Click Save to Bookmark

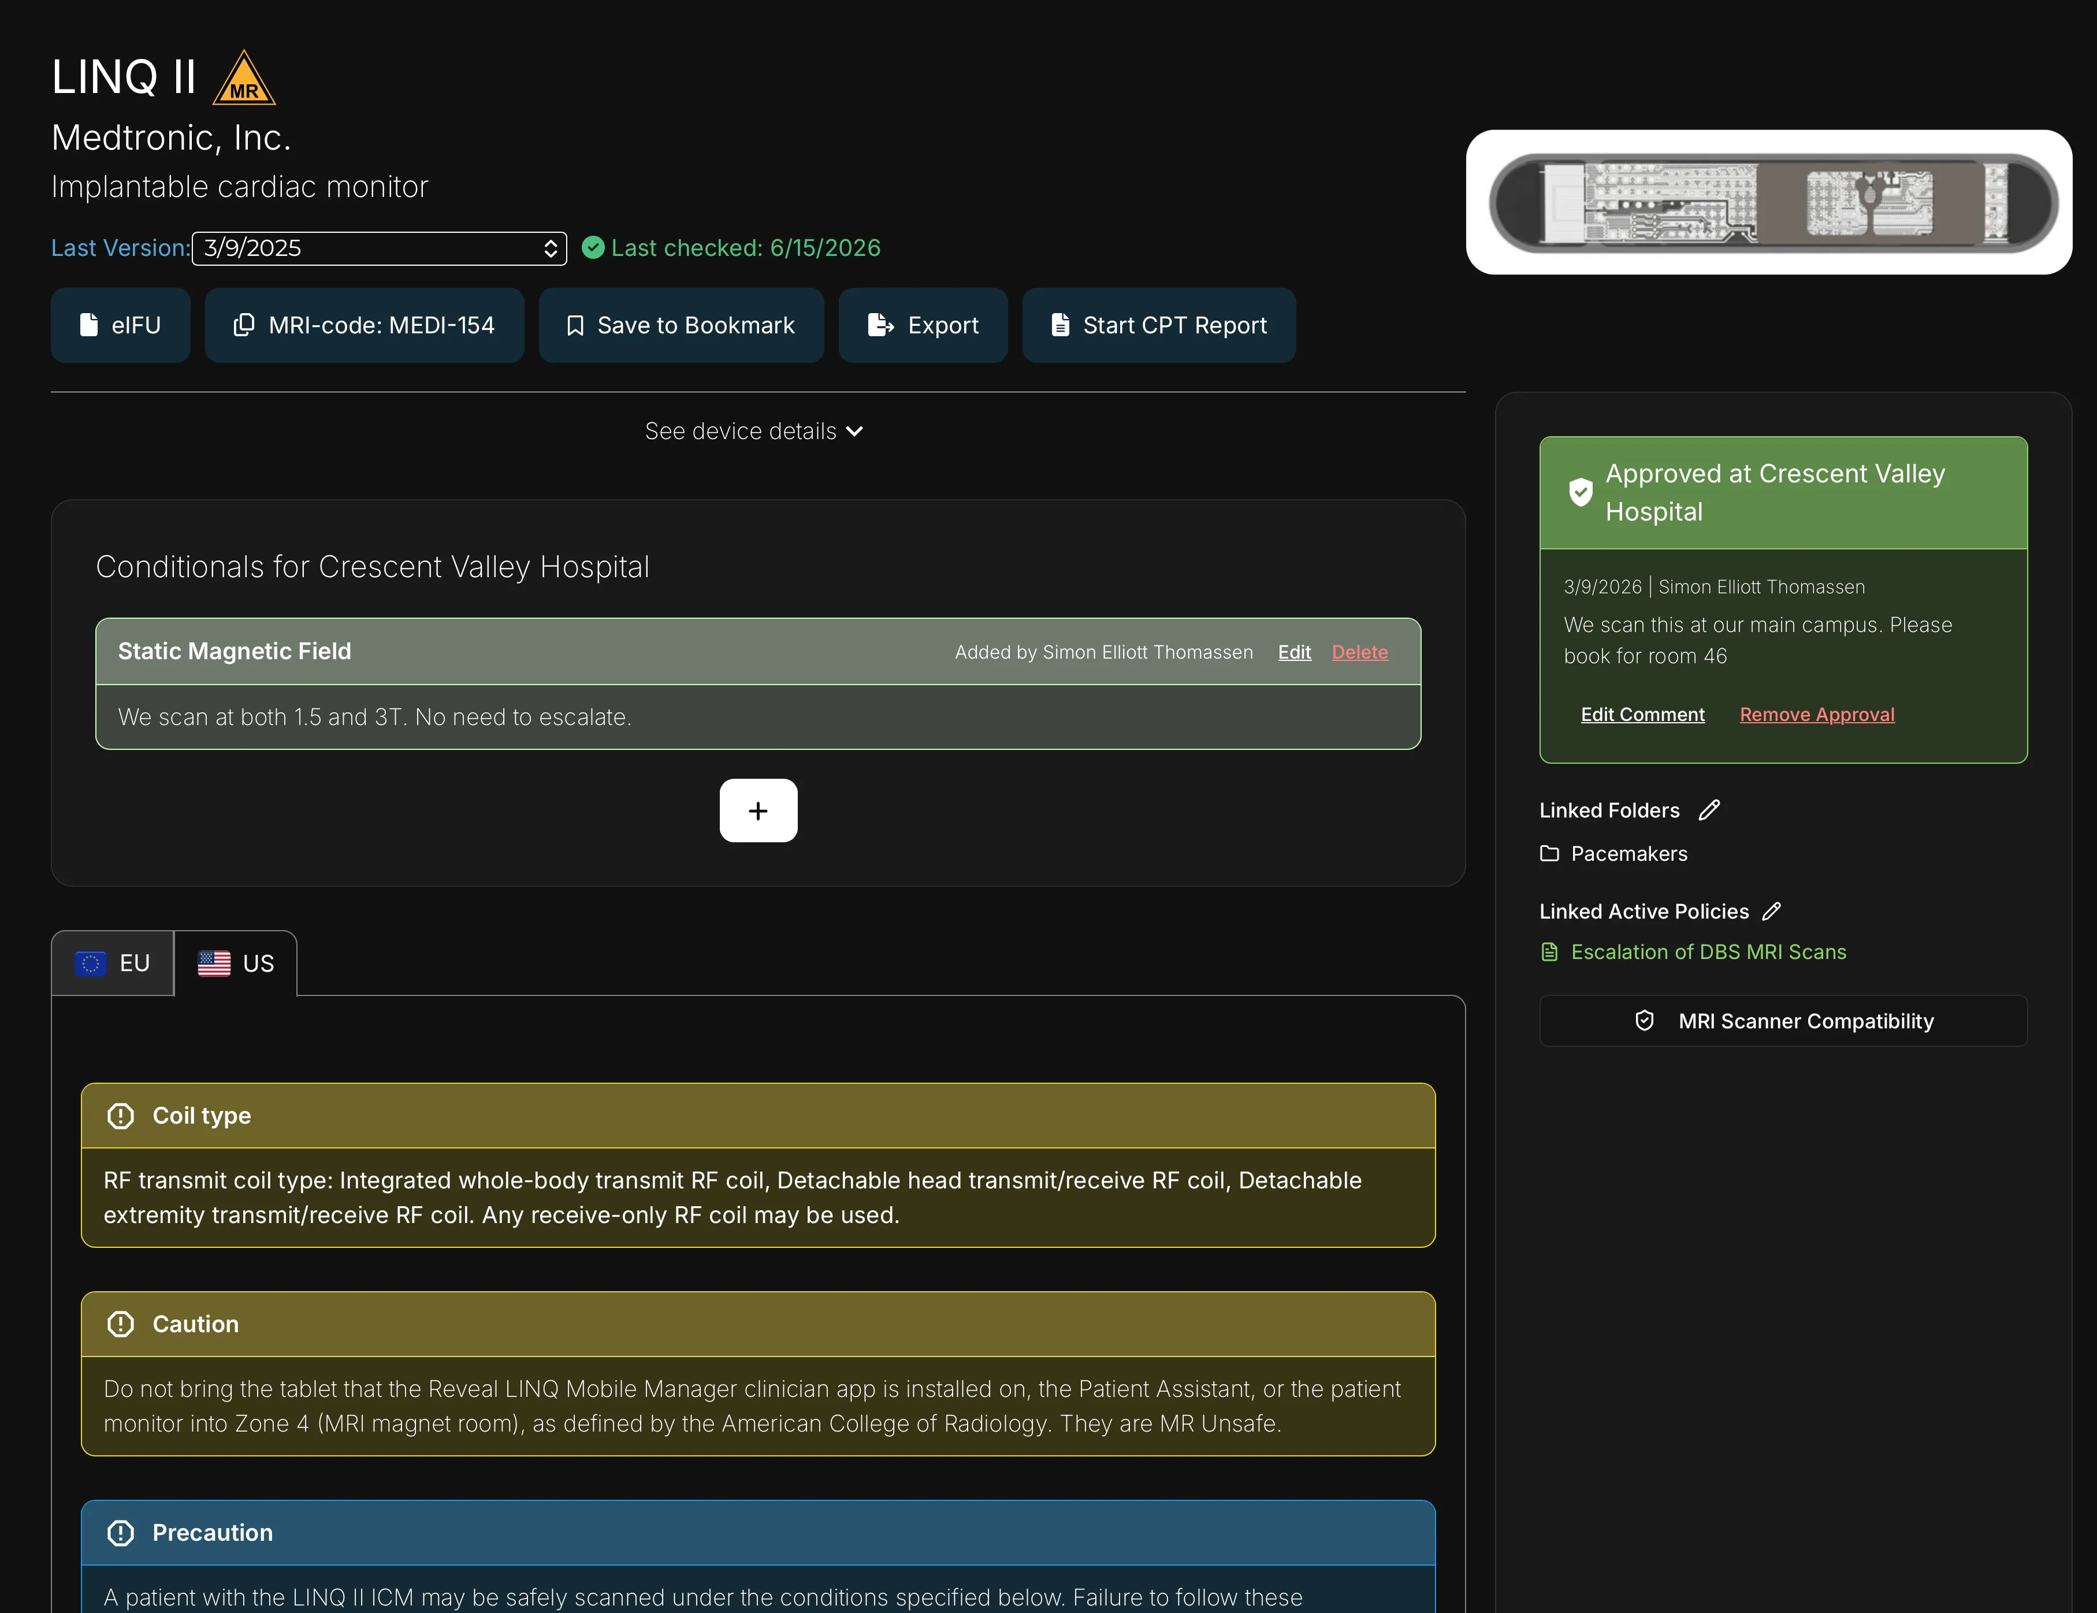coord(681,325)
